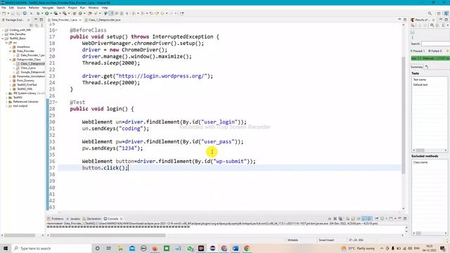Switch to Data_Provider_1.java editor tab
Image resolution: width=450 pixels, height=253 pixels.
(64, 20)
